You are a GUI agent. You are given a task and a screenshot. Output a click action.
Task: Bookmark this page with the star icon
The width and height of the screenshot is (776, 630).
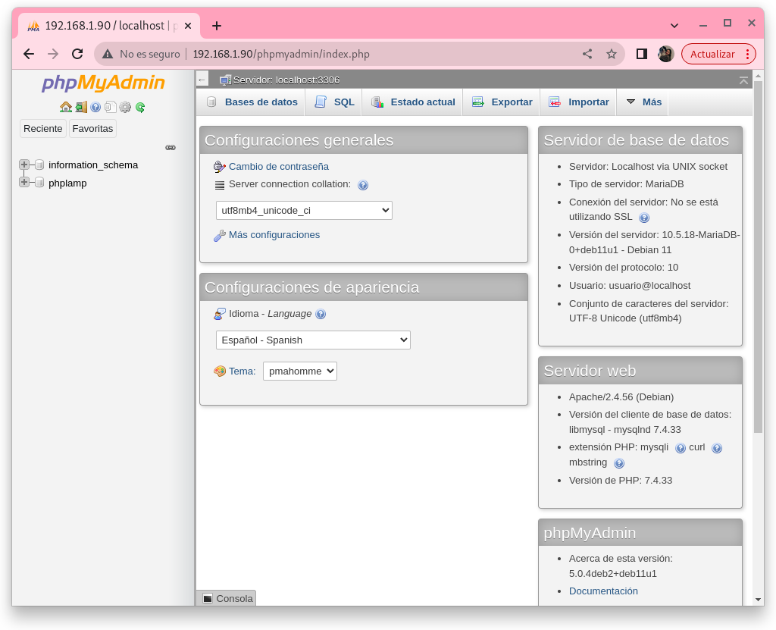pos(612,54)
